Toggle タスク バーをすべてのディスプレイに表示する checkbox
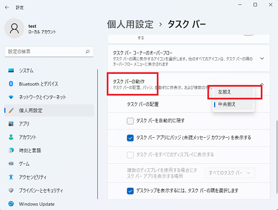 (x=130, y=155)
